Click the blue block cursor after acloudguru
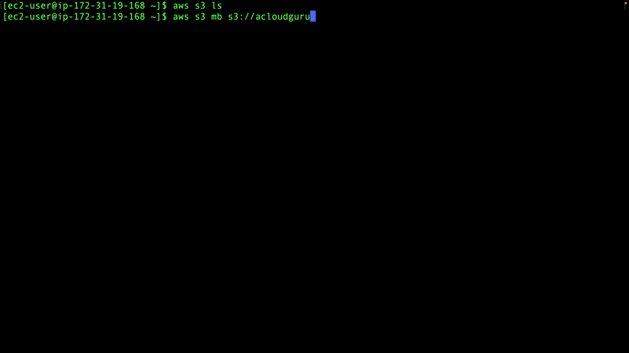This screenshot has width=629, height=353. point(313,16)
